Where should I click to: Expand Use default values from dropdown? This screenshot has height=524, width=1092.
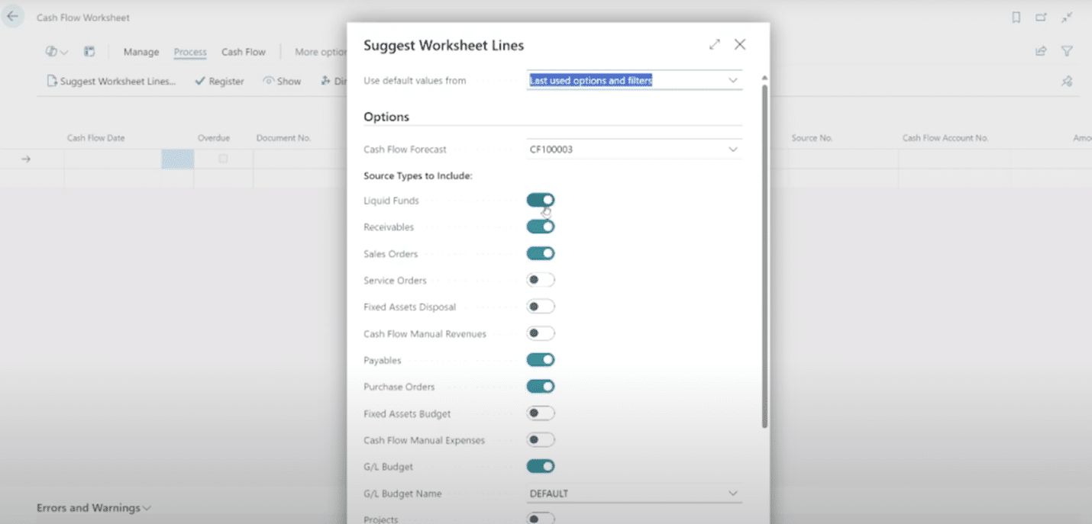(733, 81)
